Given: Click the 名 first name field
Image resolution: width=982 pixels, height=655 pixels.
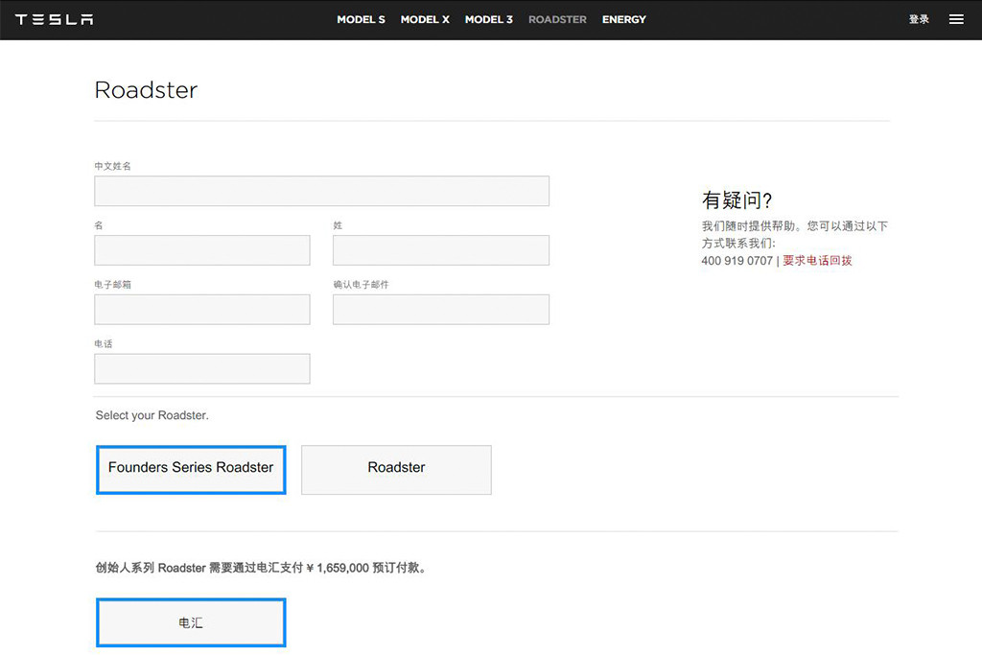Looking at the screenshot, I should coord(202,250).
